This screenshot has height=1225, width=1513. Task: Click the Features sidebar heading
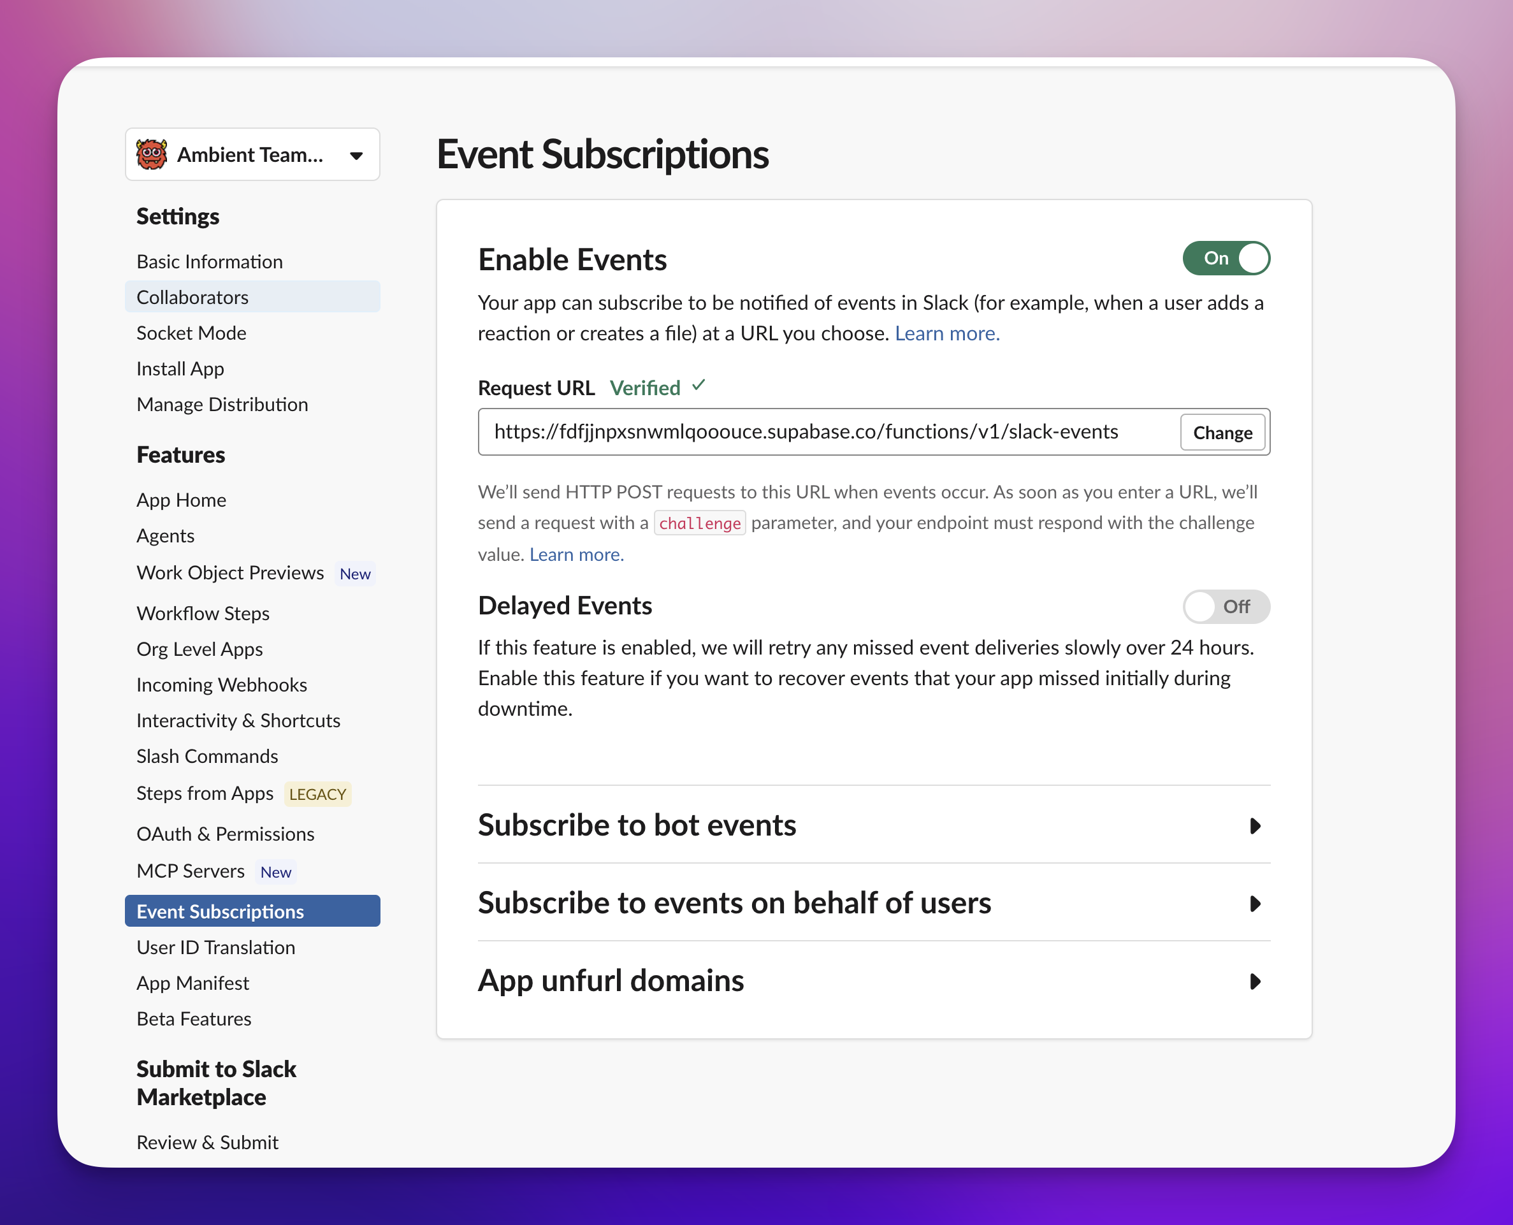[180, 454]
